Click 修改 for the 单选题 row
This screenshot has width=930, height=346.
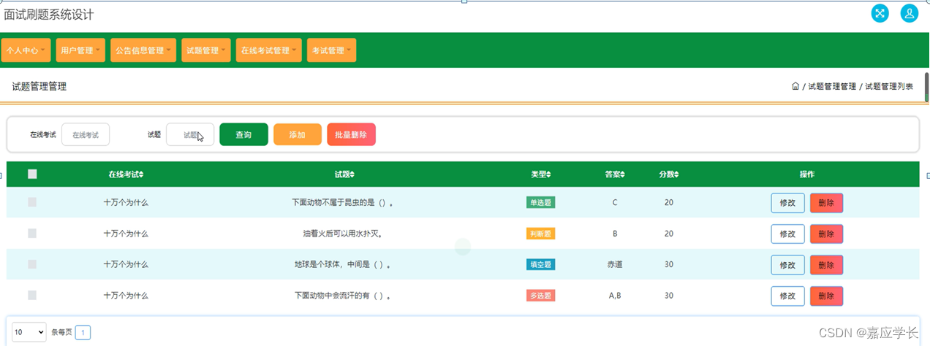[787, 203]
